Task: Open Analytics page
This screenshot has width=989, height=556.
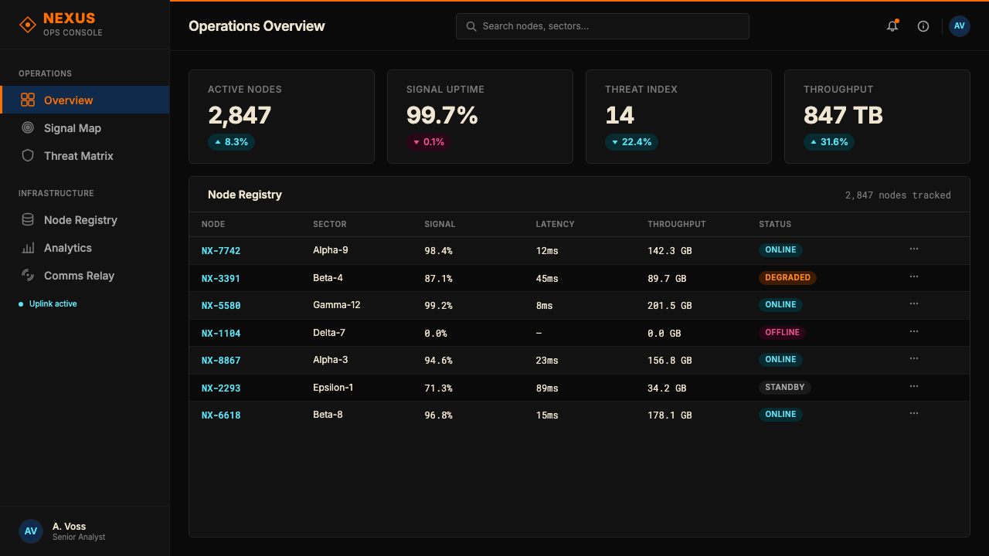Action: pyautogui.click(x=85, y=247)
